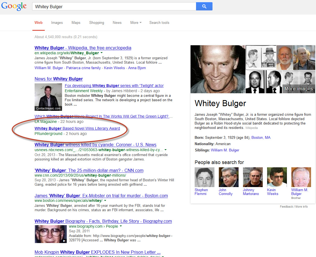Open the cyanide witness U.S. News result
The height and width of the screenshot is (257, 316).
95,145
